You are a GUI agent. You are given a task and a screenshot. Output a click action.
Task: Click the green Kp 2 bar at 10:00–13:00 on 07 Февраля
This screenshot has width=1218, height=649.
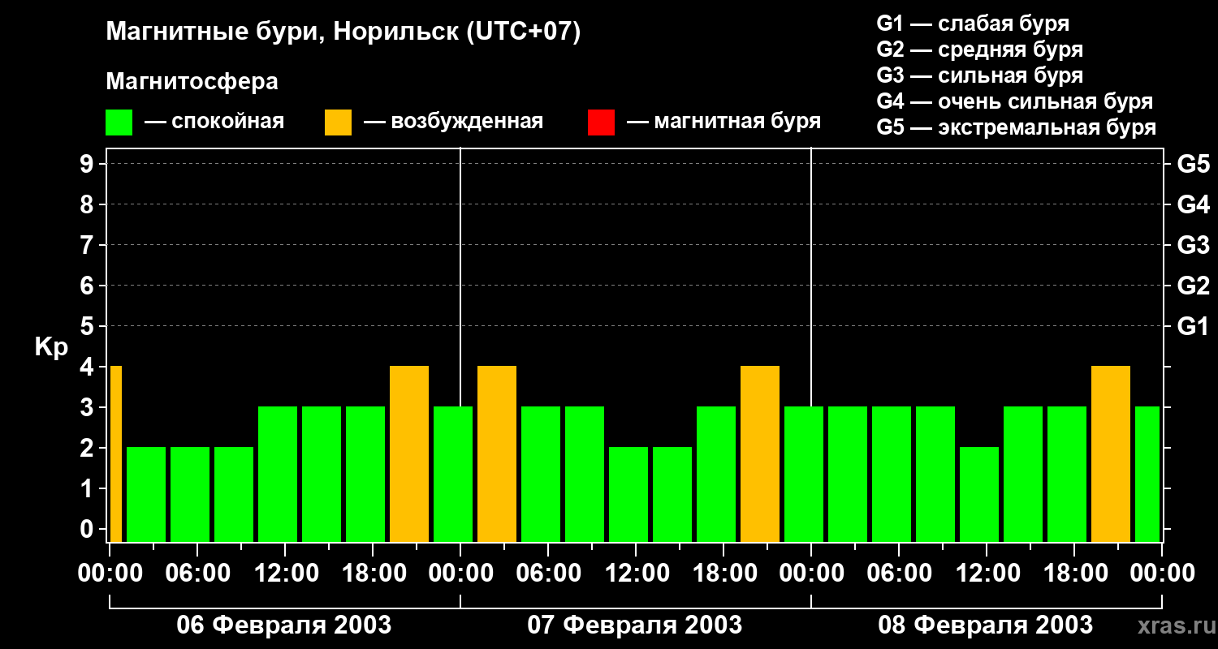click(x=628, y=494)
